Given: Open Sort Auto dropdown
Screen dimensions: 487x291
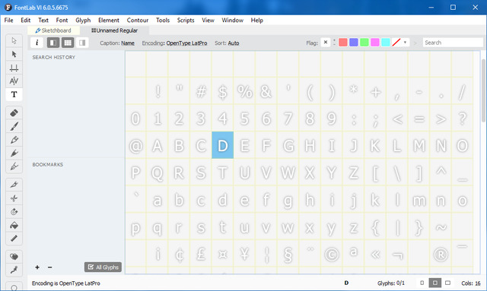Looking at the screenshot, I should 234,43.
